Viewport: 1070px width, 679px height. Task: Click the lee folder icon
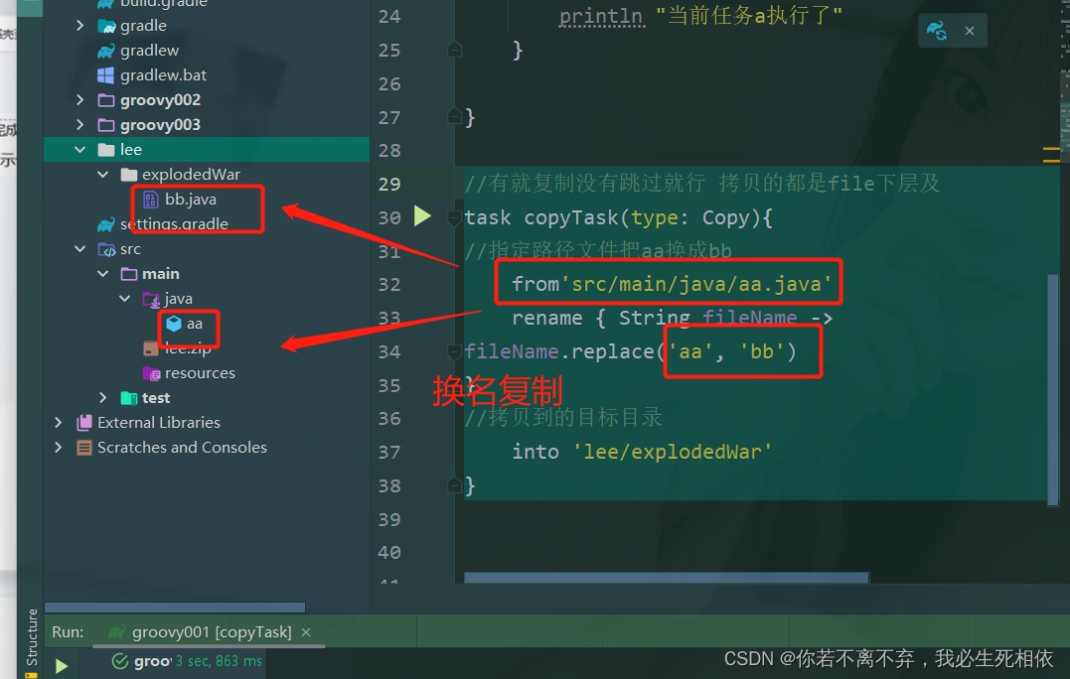[105, 150]
